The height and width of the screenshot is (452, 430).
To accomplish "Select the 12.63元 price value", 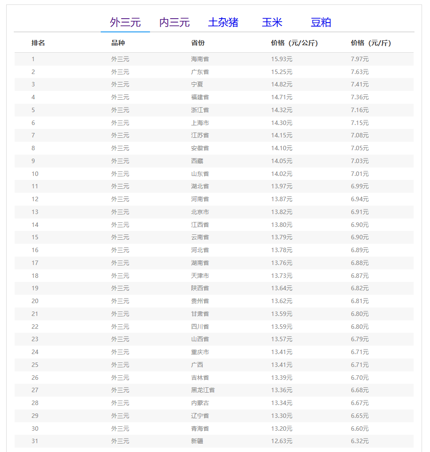I will pyautogui.click(x=282, y=441).
